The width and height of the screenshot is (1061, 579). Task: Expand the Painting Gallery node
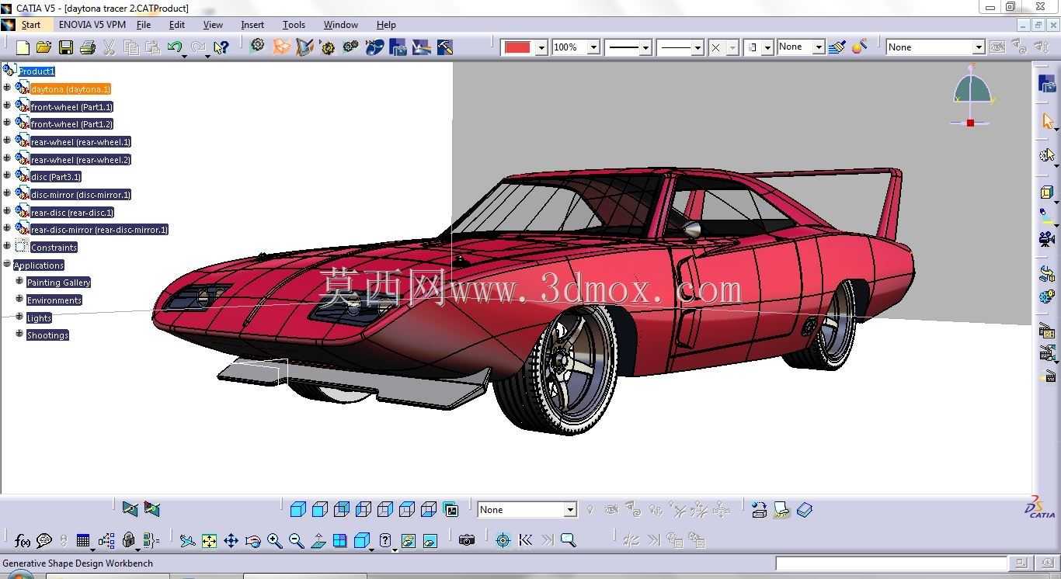19,281
